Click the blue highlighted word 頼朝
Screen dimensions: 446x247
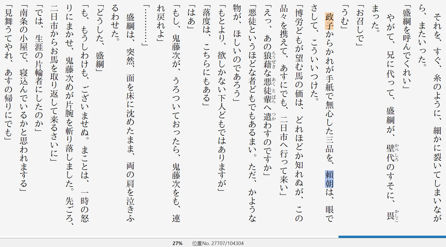tap(329, 179)
